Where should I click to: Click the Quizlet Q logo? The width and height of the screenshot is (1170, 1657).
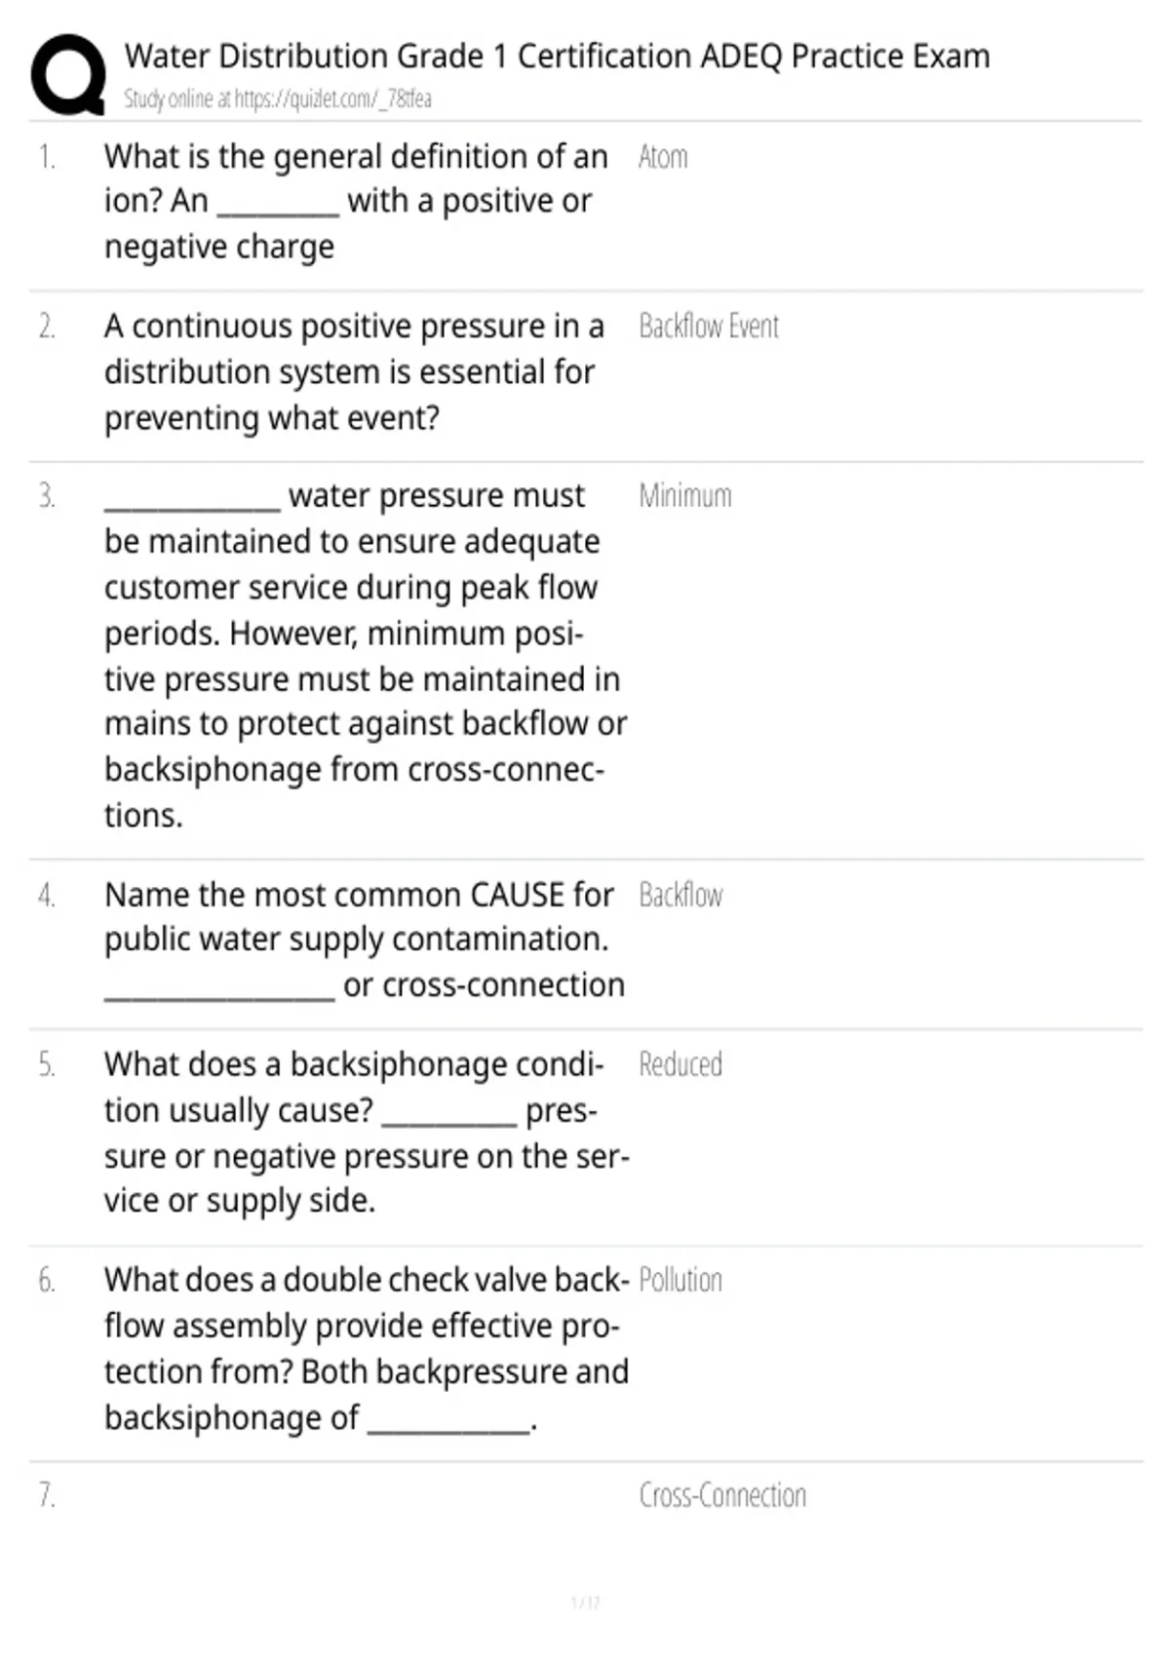point(68,76)
